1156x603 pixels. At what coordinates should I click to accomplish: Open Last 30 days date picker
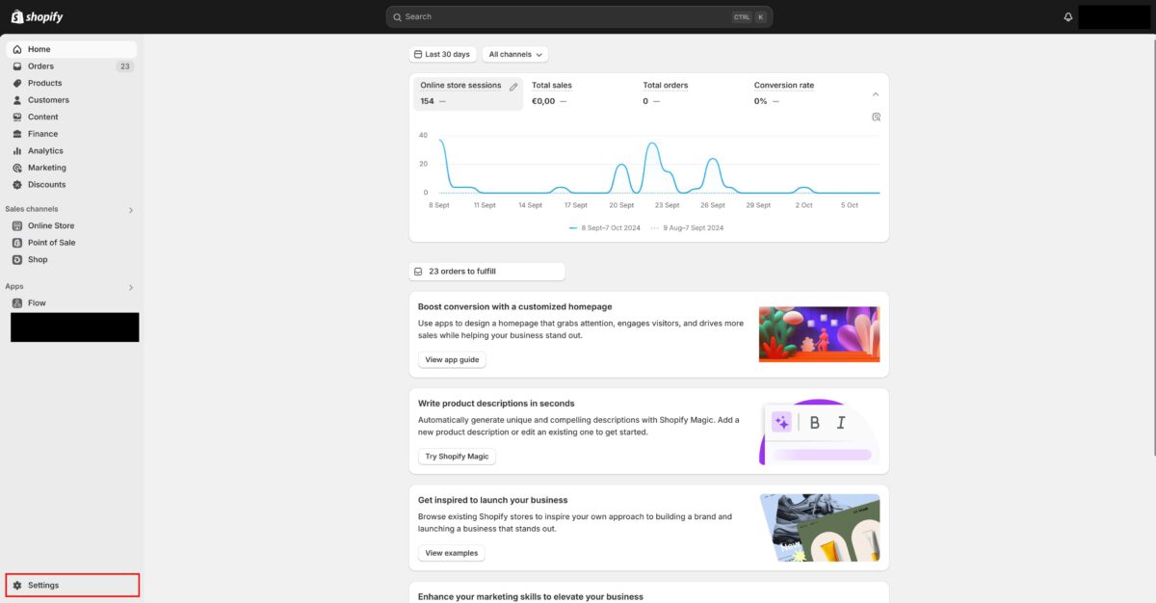point(441,55)
